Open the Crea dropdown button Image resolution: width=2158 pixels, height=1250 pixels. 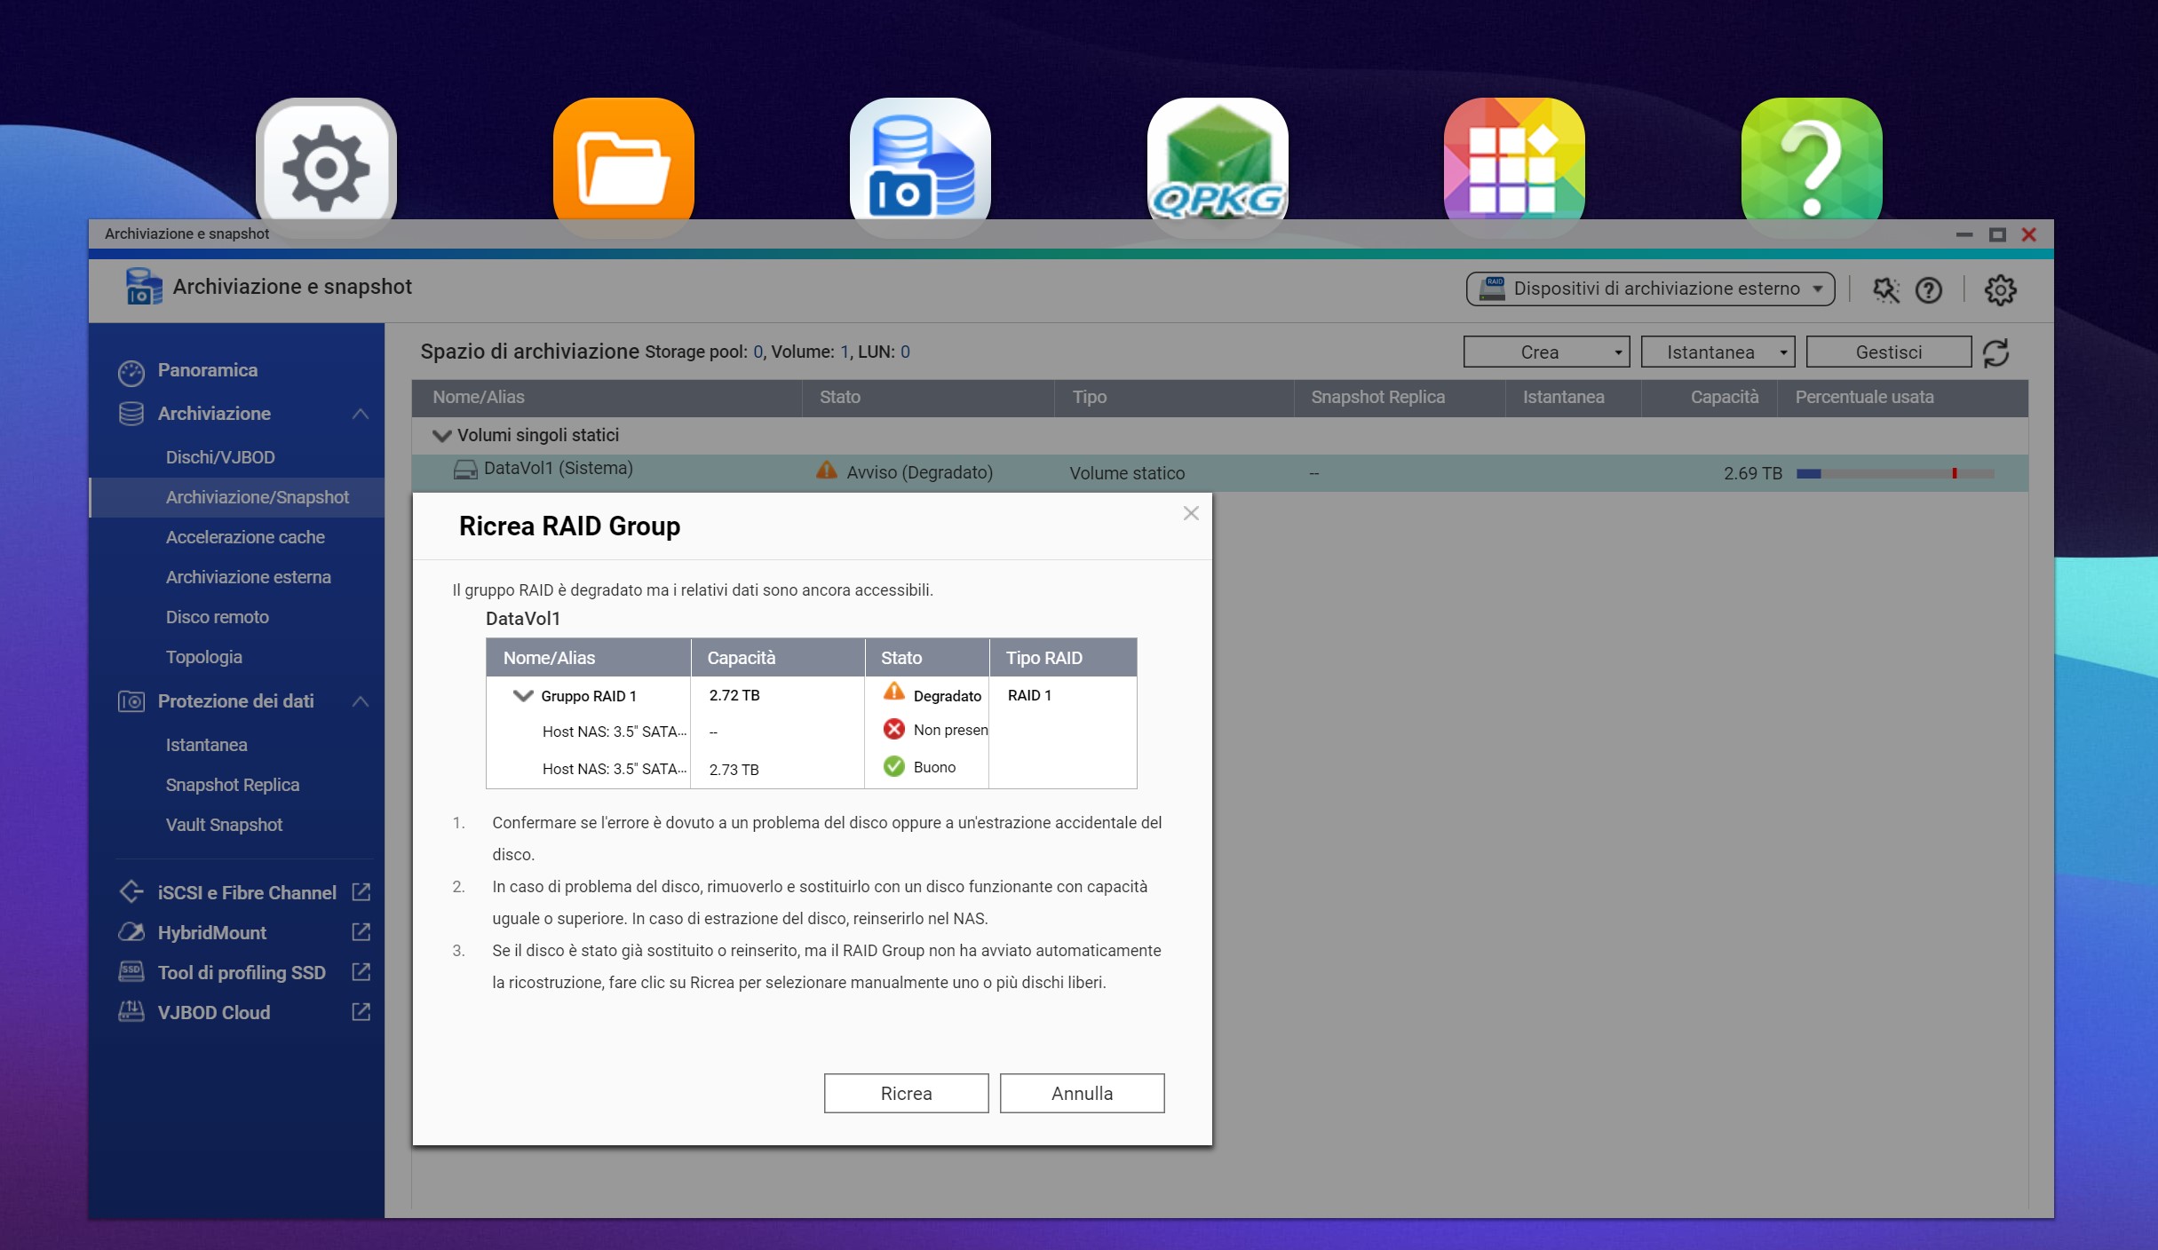tap(1545, 352)
